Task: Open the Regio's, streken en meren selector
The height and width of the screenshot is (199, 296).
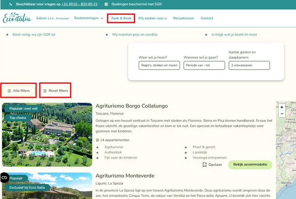Action: [159, 65]
